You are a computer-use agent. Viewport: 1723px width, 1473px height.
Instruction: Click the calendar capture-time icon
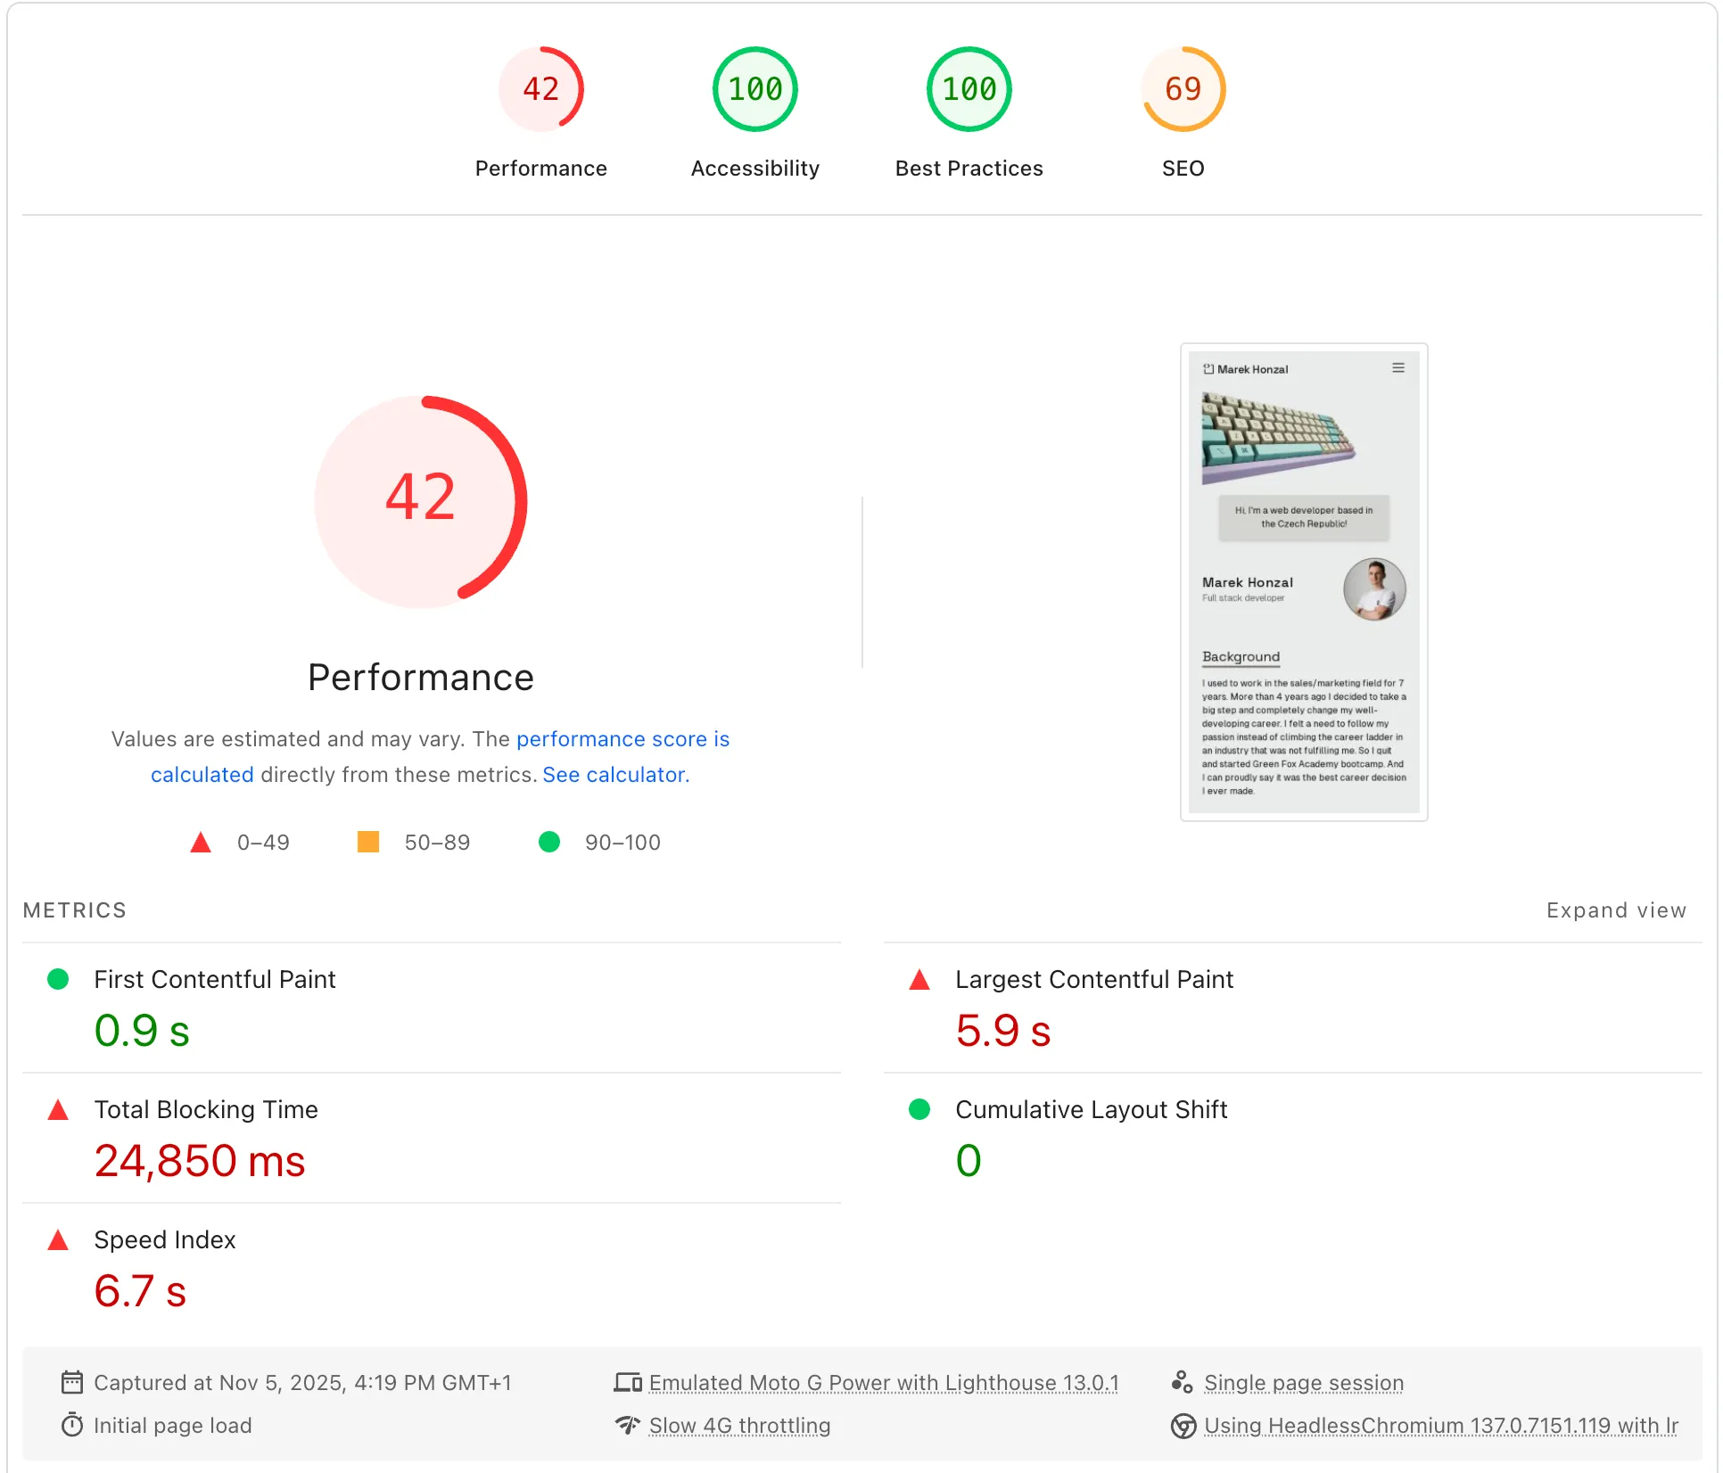pos(71,1382)
